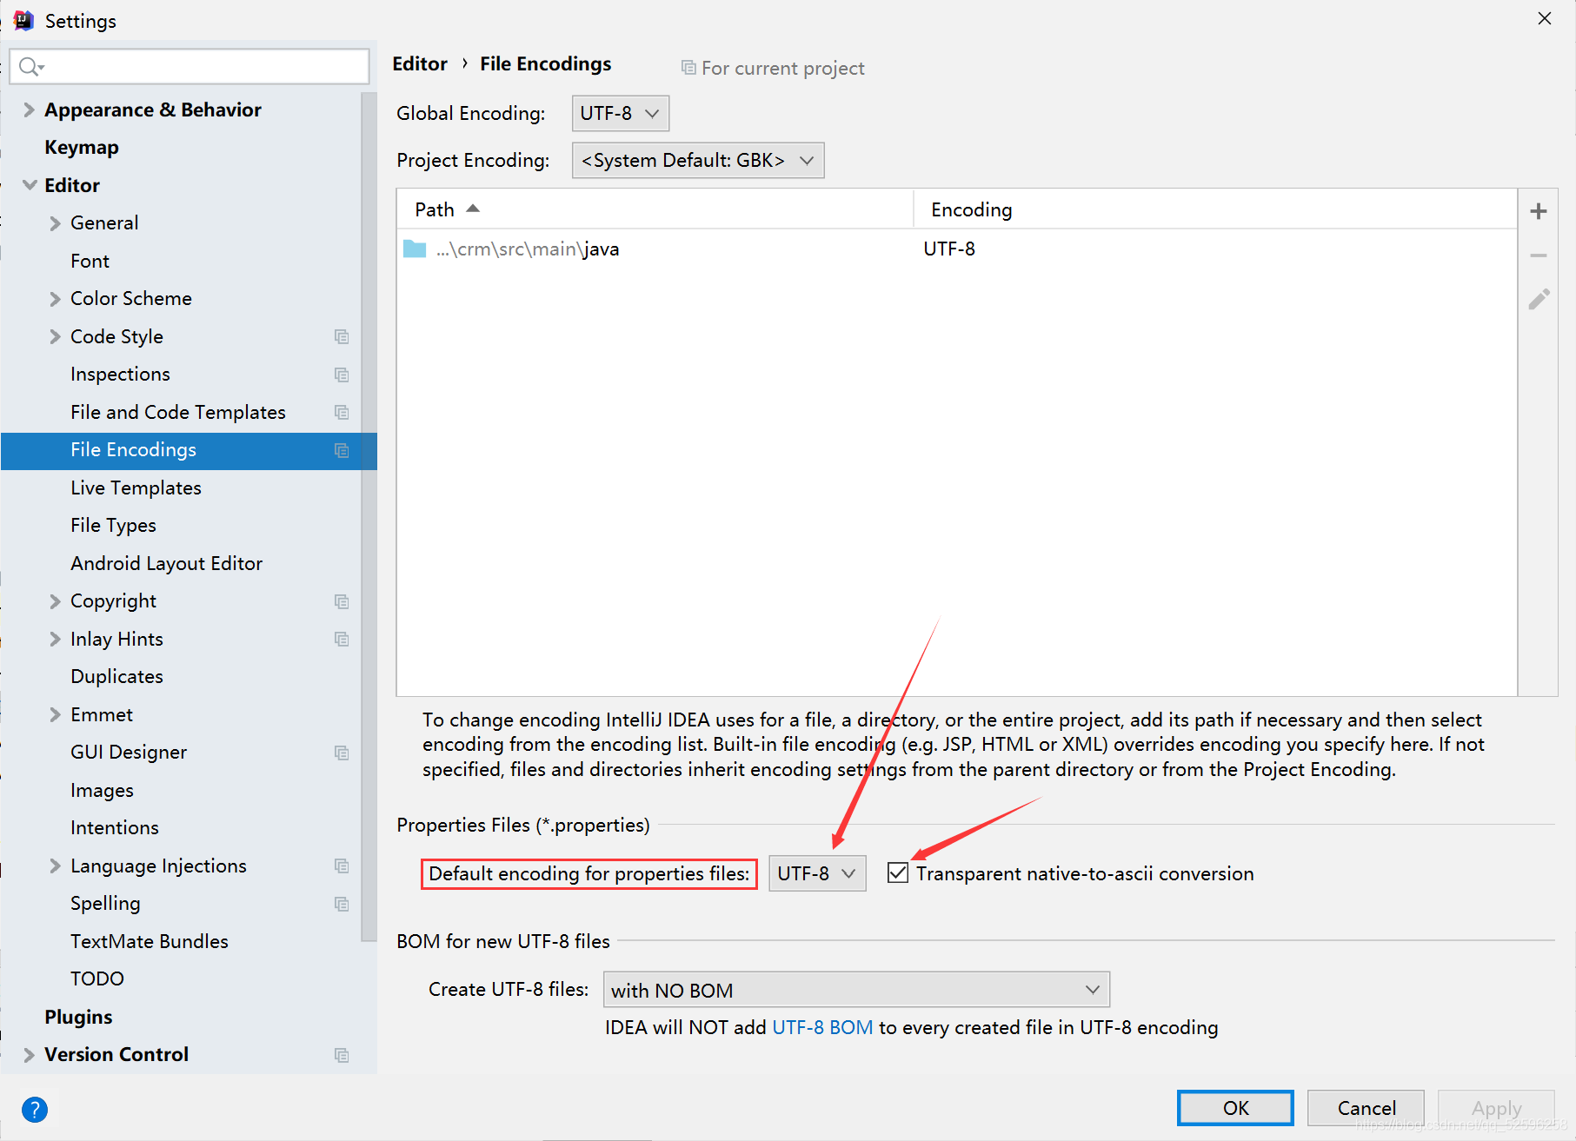
Task: Open Live Templates settings
Action: (136, 488)
